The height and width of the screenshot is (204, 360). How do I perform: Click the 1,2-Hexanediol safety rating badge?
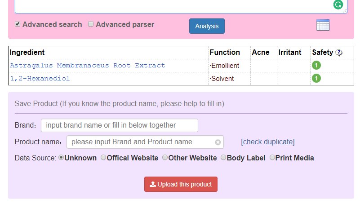pos(316,79)
